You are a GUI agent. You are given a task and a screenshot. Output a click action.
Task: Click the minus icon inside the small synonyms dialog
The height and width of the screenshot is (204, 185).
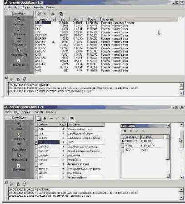[x=131, y=131]
